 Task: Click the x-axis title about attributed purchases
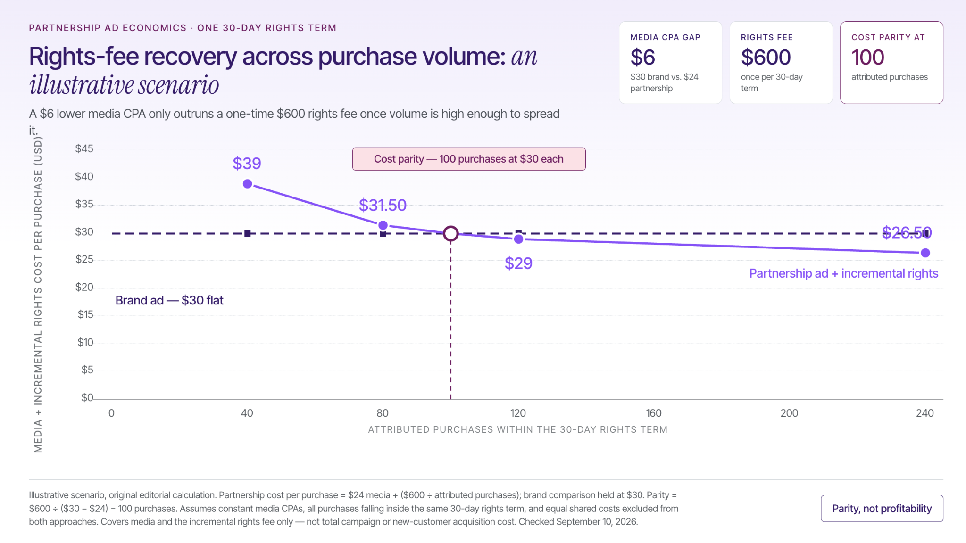tap(518, 429)
